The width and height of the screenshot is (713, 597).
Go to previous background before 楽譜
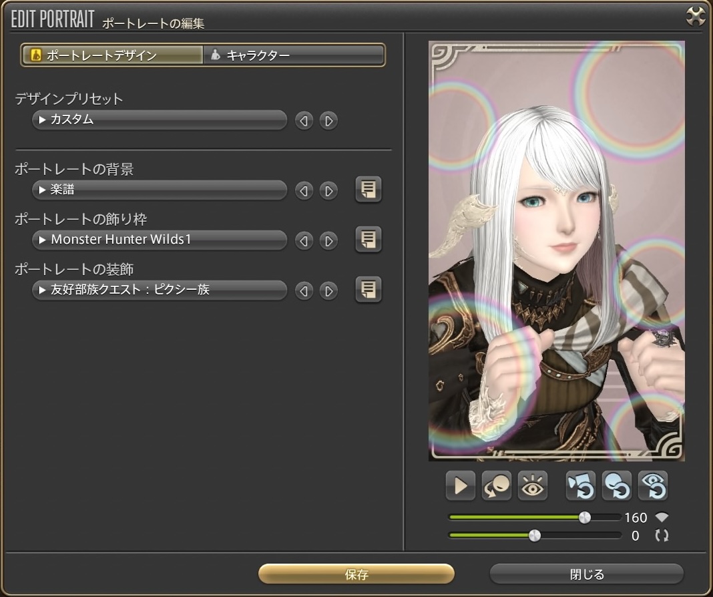pos(304,191)
